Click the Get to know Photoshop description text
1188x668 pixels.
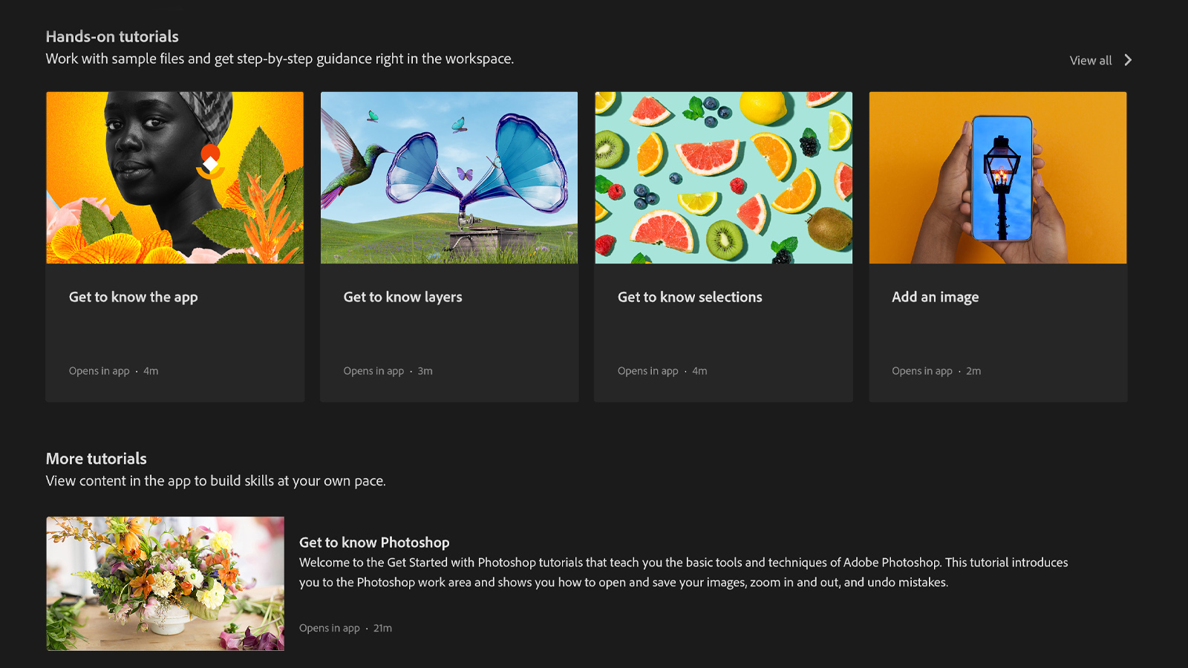(683, 572)
